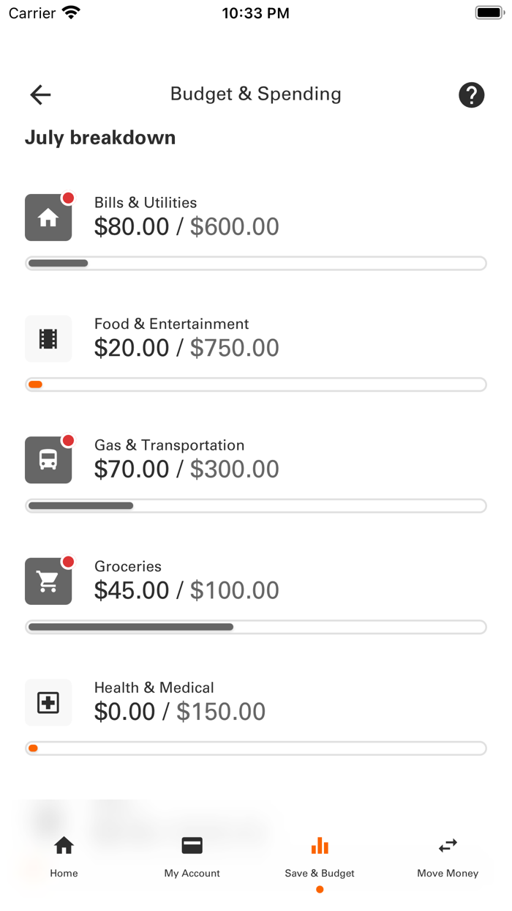512x911 pixels.
Task: Tap the Groceries spending progress bar
Action: [256, 627]
